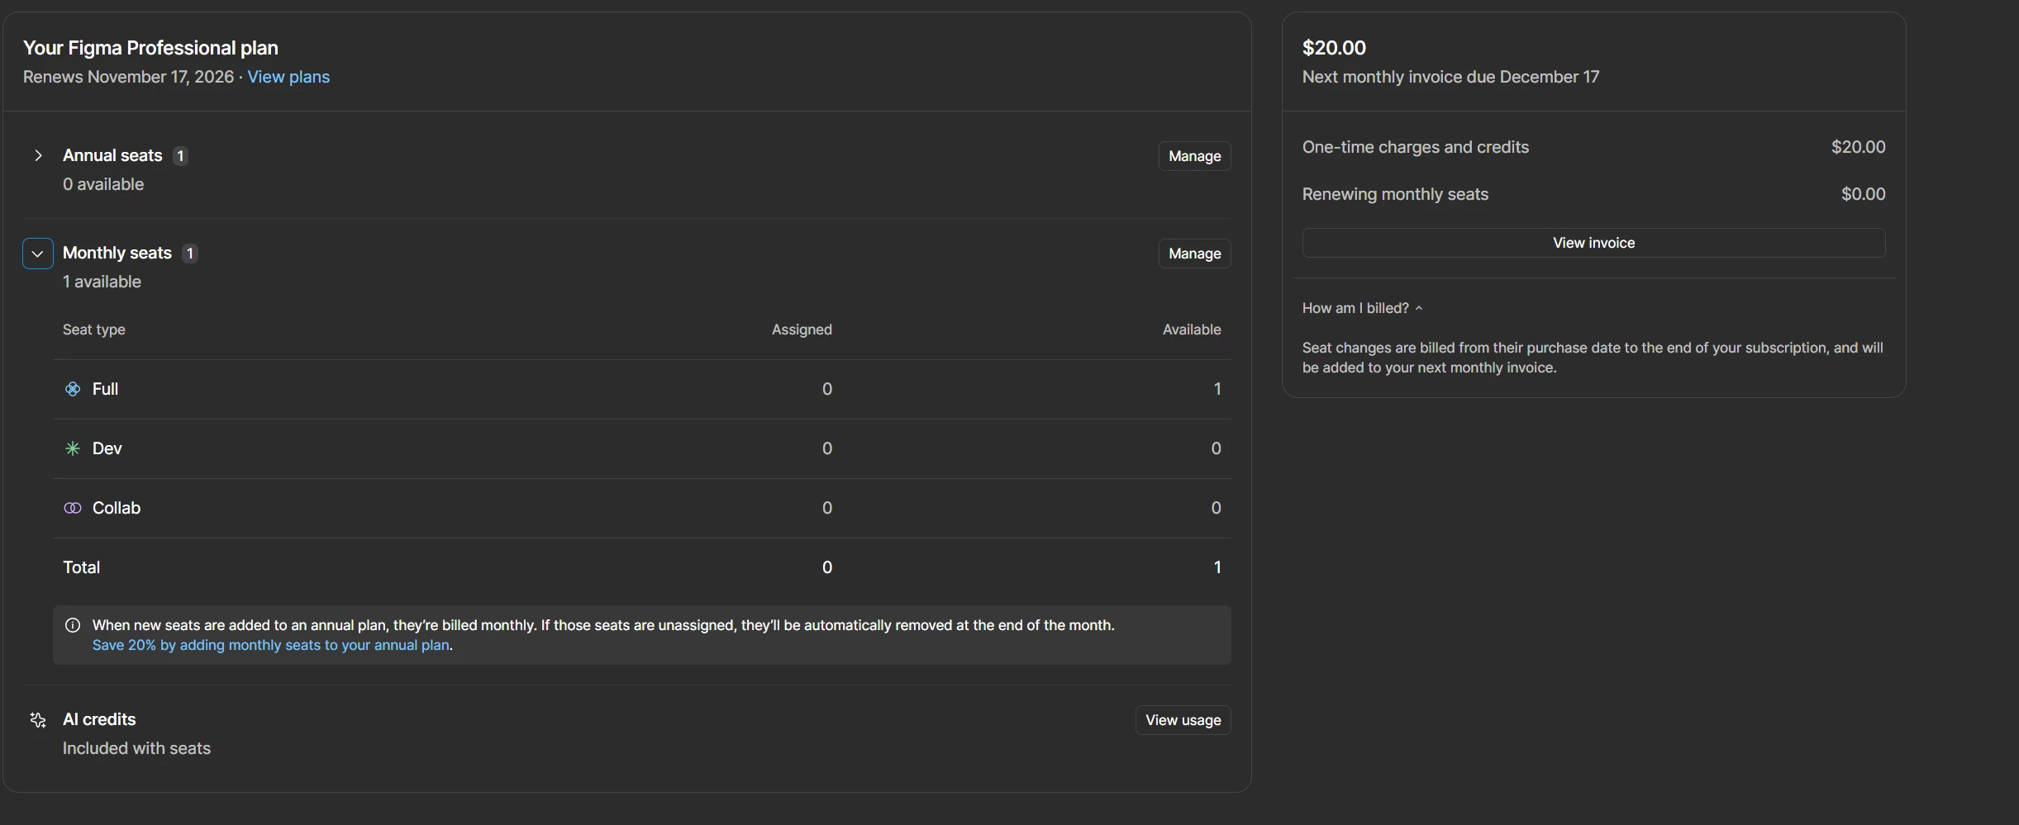Image resolution: width=2019 pixels, height=825 pixels.
Task: Click the Monthly seats count badge
Action: point(190,254)
